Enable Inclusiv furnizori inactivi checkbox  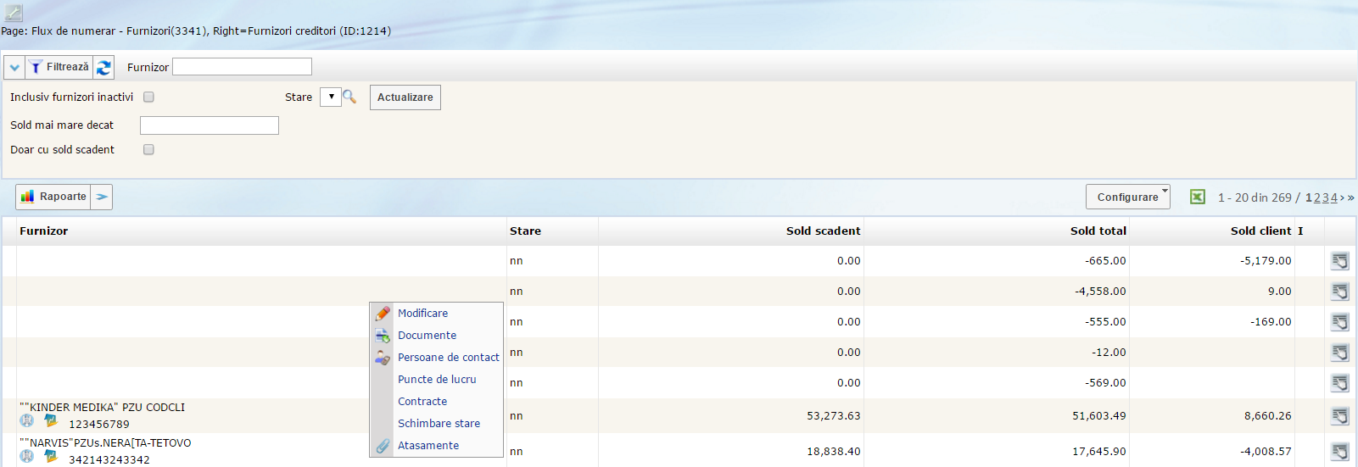pos(148,97)
